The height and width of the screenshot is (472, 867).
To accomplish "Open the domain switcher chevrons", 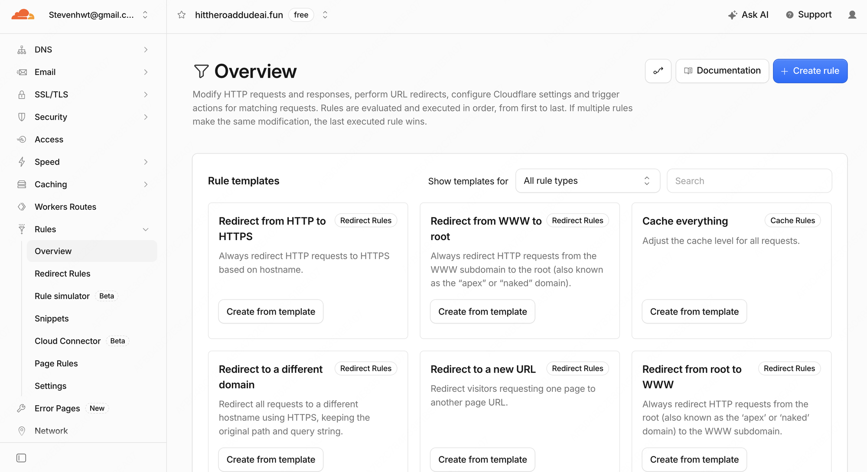I will (x=325, y=15).
